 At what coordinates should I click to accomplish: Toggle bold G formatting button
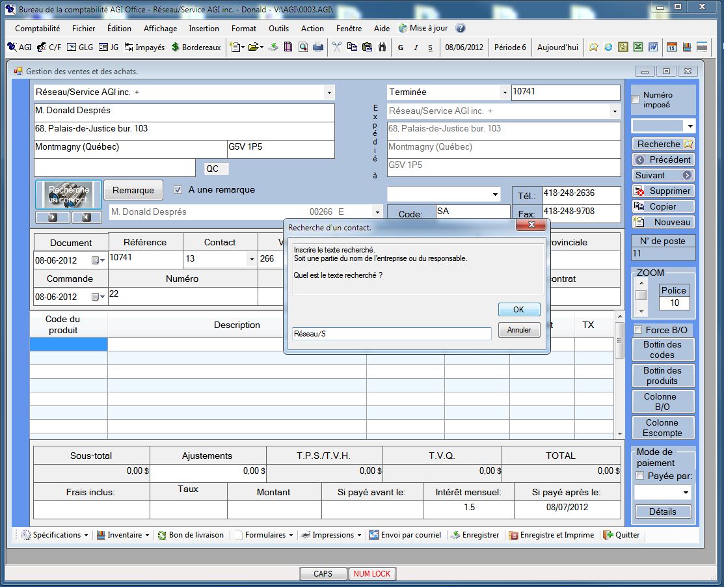point(400,48)
